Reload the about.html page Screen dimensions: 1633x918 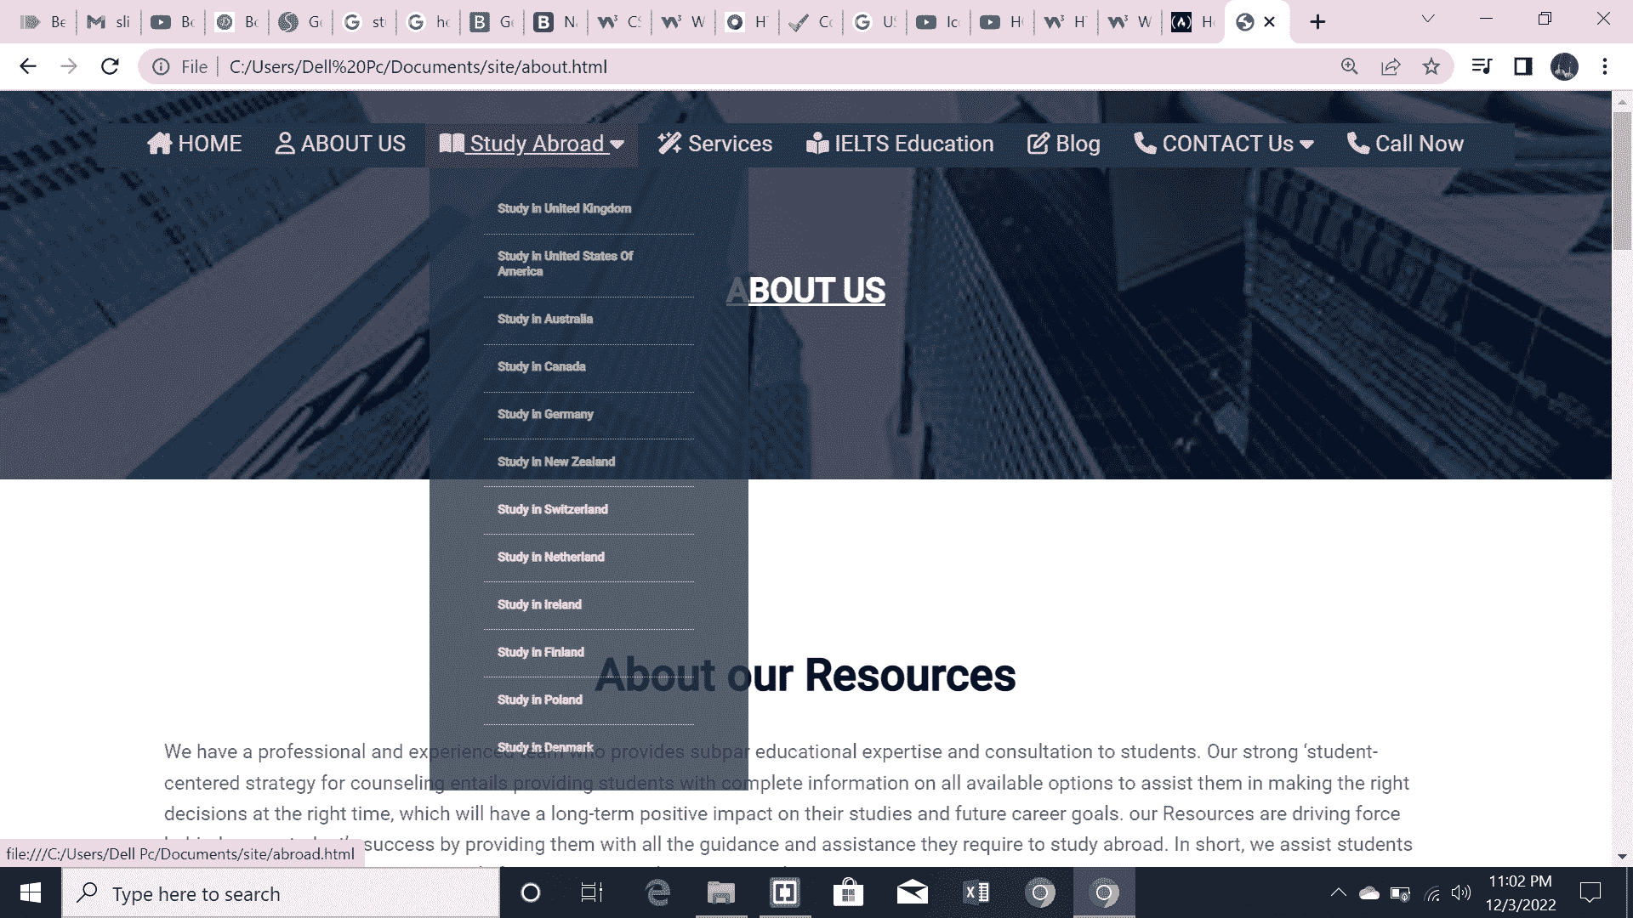pyautogui.click(x=110, y=65)
